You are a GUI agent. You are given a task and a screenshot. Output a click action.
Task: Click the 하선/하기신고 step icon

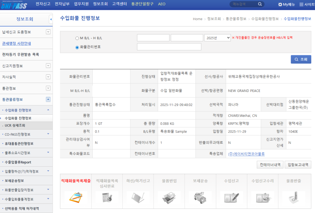[138, 197]
